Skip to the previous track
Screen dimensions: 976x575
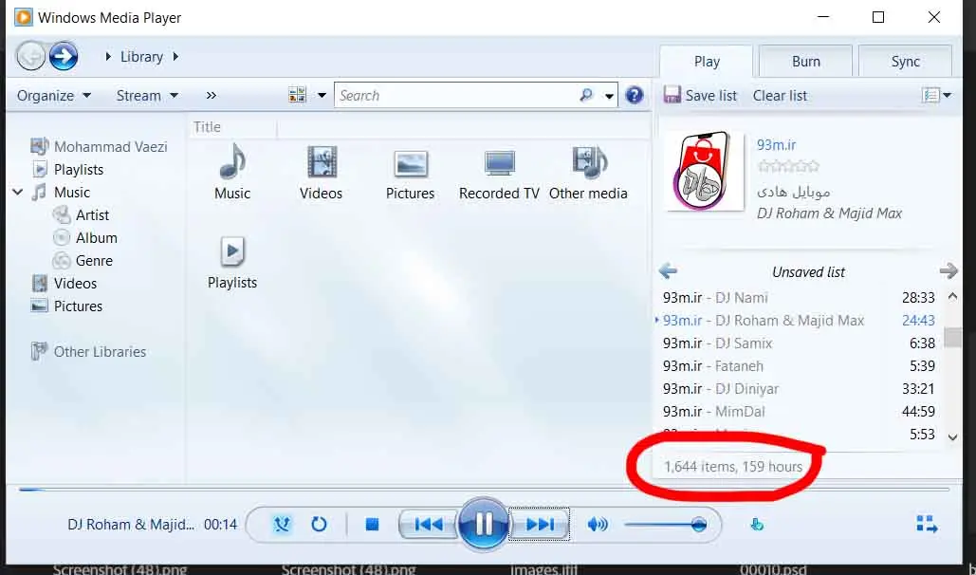429,525
